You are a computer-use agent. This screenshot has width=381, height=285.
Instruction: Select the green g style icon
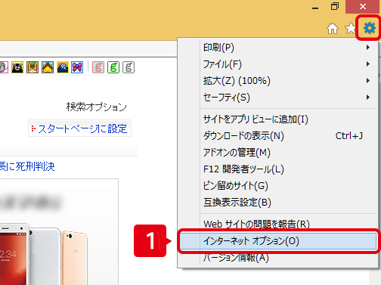[x=113, y=67]
